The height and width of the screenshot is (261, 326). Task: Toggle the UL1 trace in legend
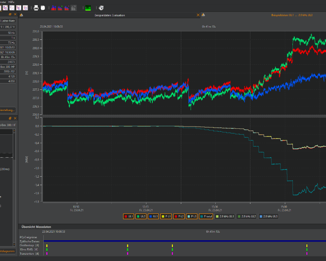pos(129,217)
